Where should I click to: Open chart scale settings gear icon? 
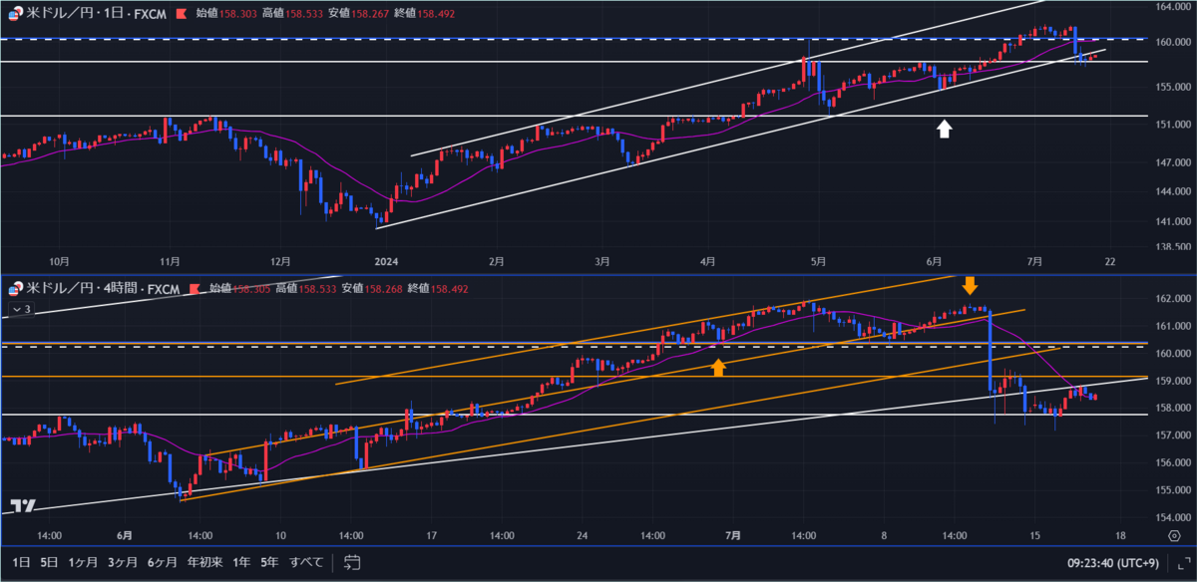1173,535
